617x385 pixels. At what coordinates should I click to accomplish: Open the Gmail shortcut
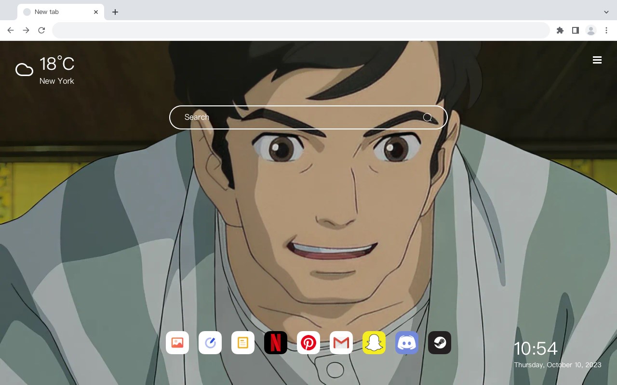coord(341,343)
